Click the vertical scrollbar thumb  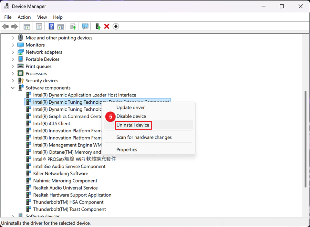(306, 139)
